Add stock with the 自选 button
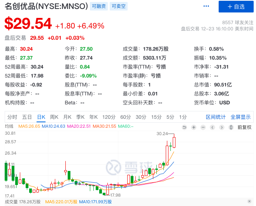The image size is (256, 206). [x=236, y=7]
